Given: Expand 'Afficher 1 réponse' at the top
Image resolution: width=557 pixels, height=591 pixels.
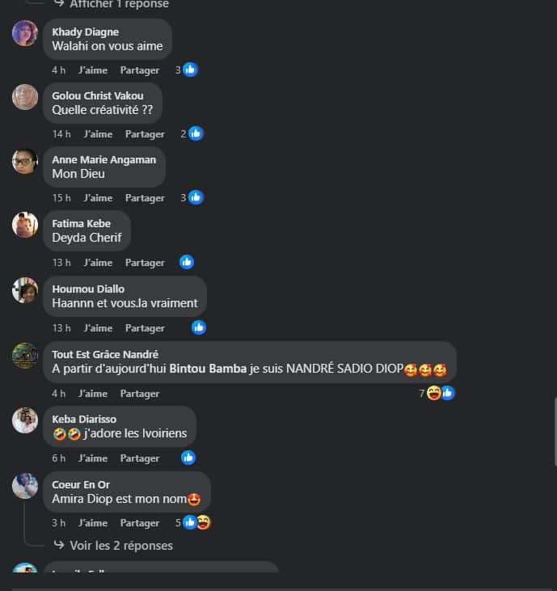Looking at the screenshot, I should pyautogui.click(x=119, y=4).
